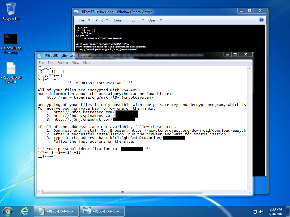290x217 pixels.
Task: Select the +REcovER+tylbv+.png desktop file
Action: click(11, 43)
